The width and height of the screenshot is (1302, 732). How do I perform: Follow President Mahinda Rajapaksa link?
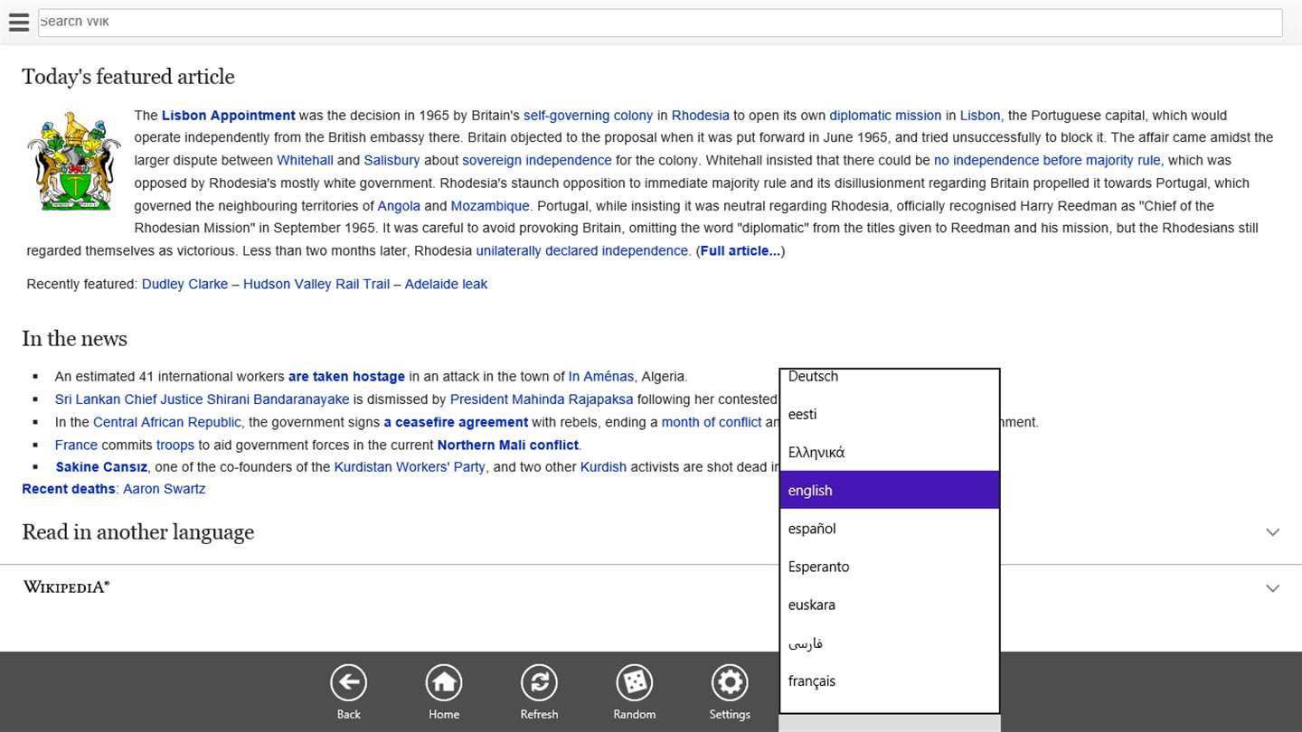click(542, 399)
